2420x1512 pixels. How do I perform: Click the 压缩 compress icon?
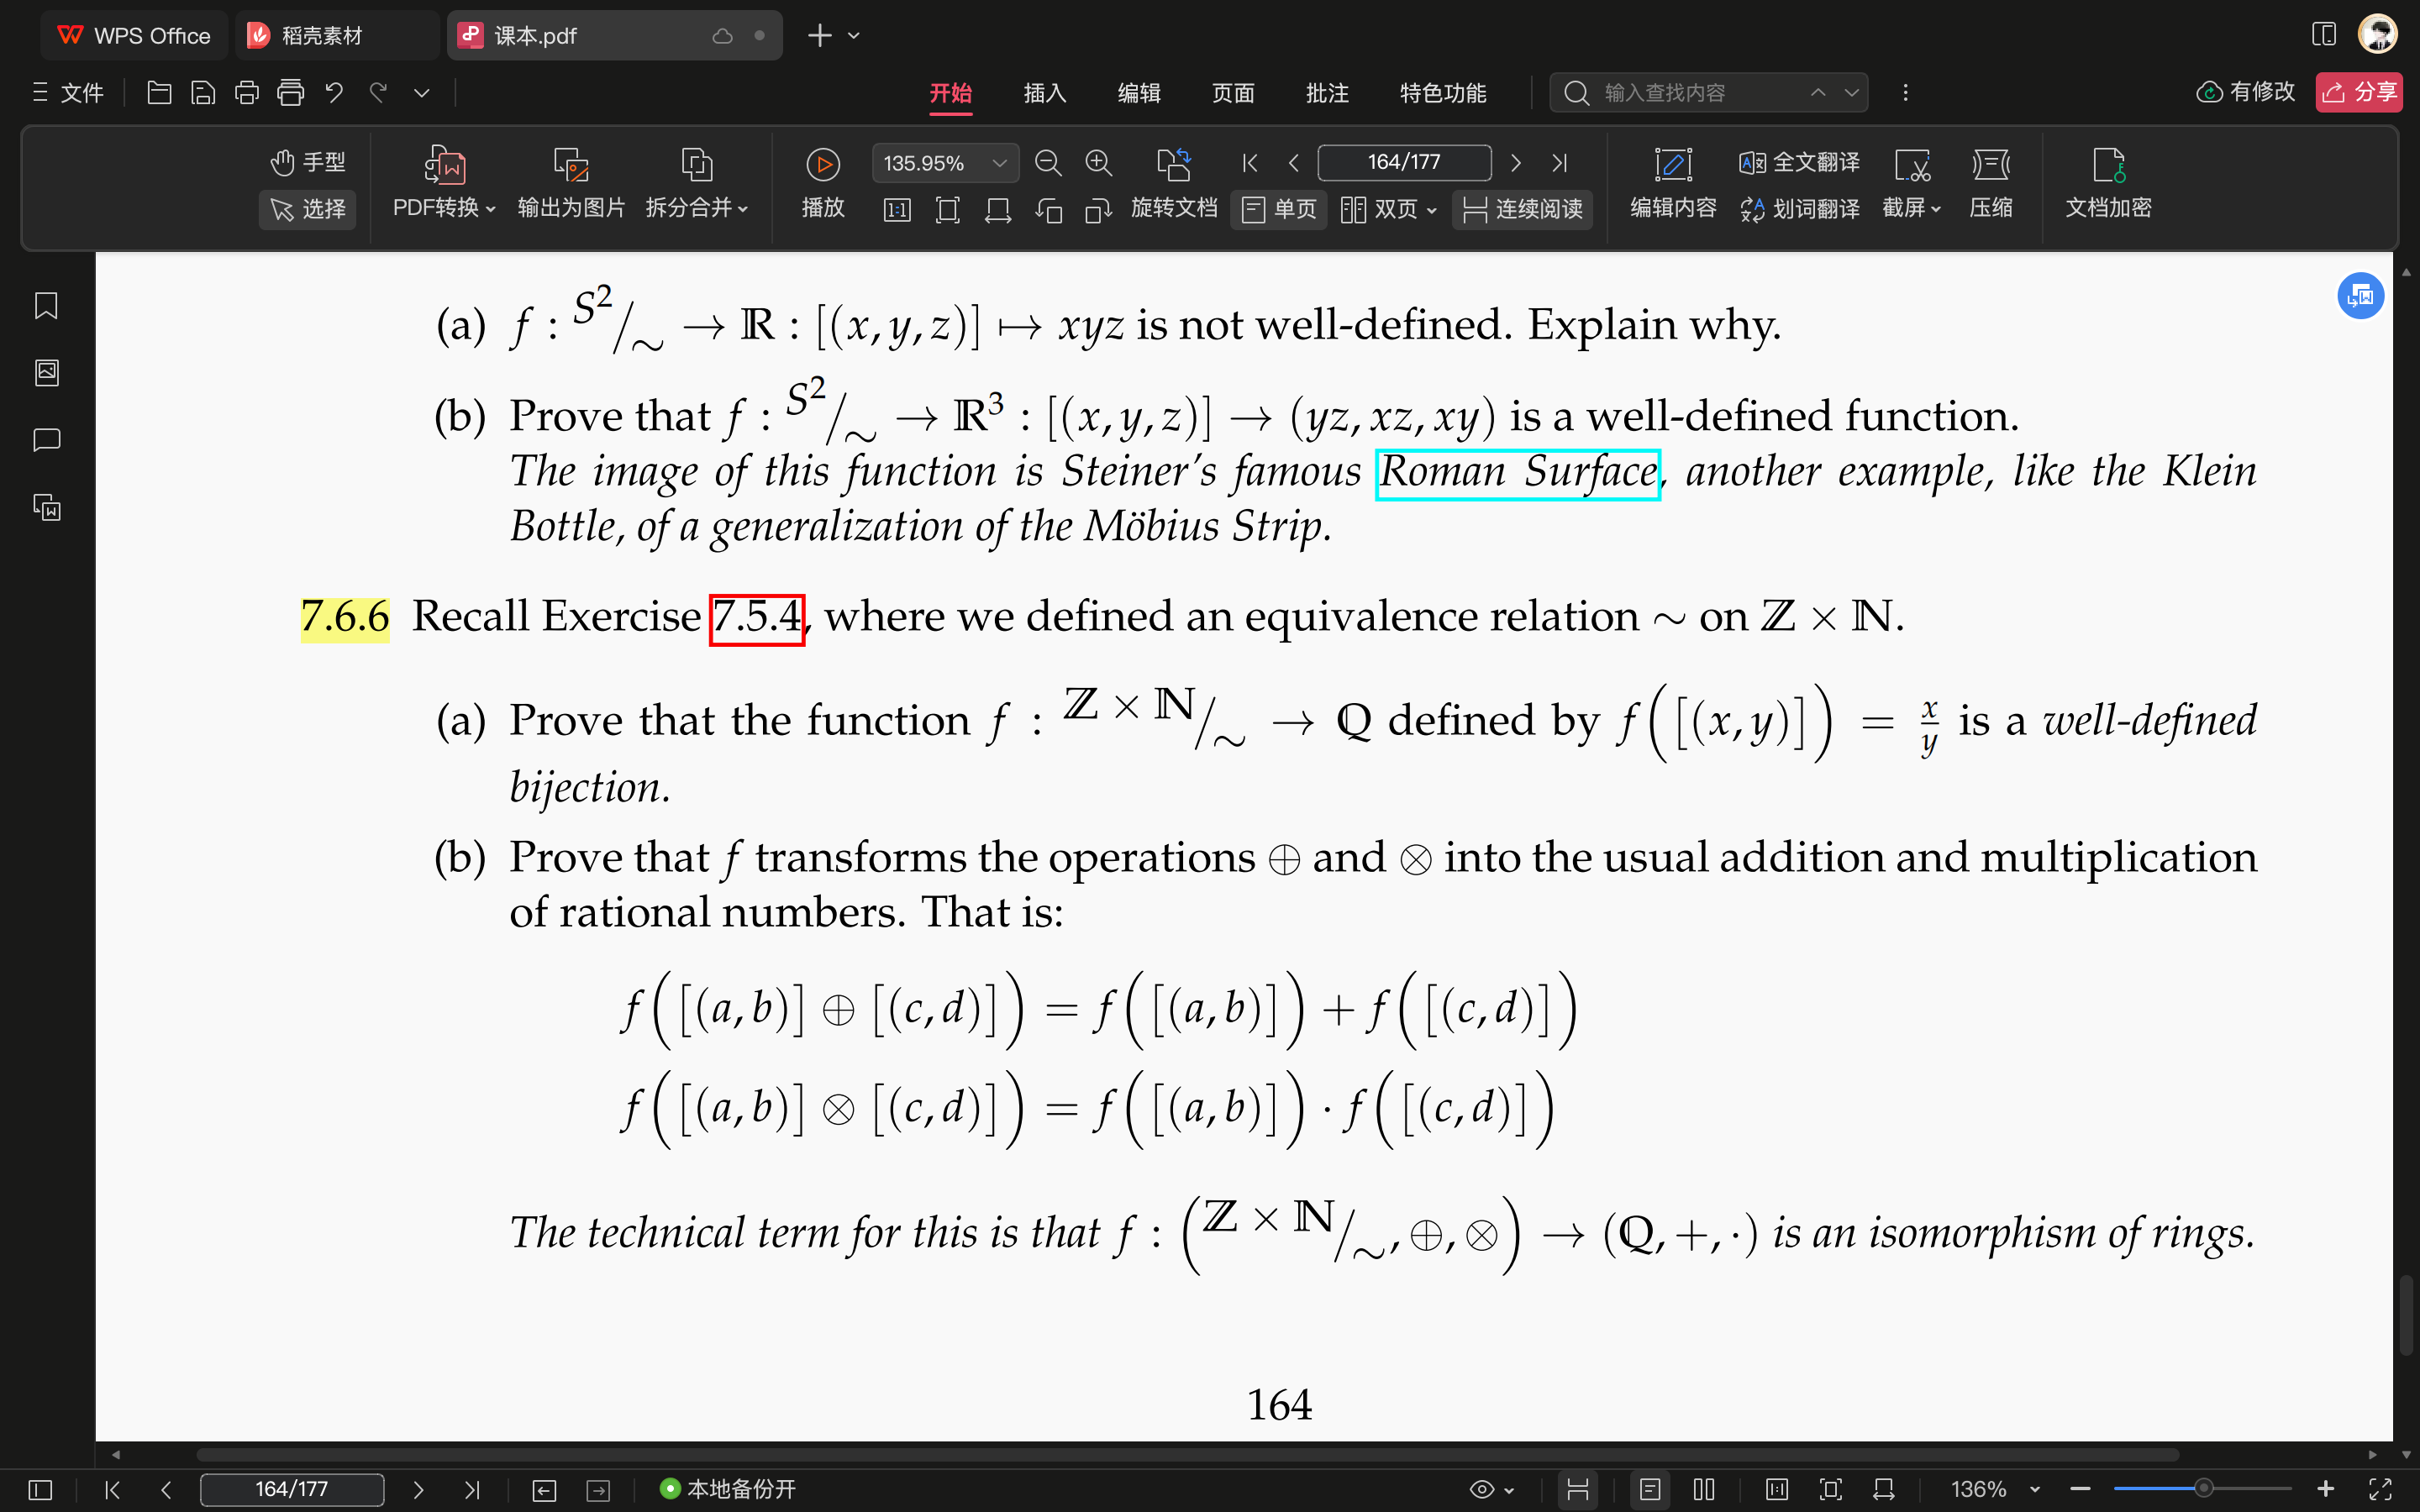(1990, 183)
